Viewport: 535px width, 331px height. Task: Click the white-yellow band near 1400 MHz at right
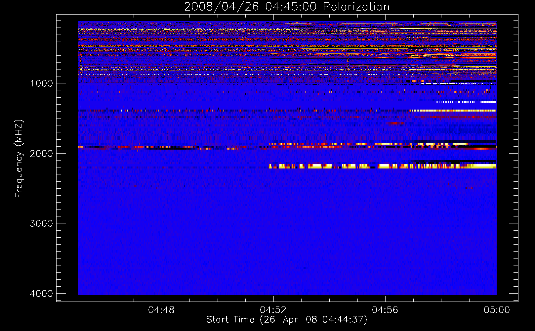click(x=454, y=111)
